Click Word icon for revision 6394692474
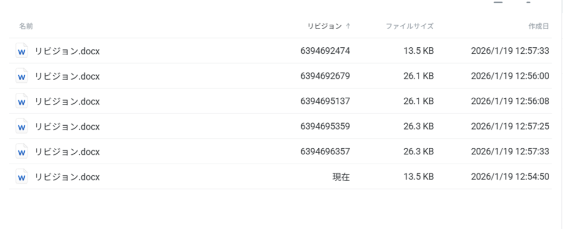This screenshot has height=229, width=563. [x=22, y=51]
